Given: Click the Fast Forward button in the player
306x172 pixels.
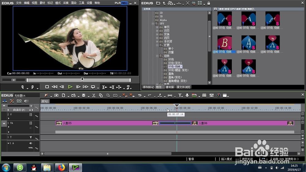Looking at the screenshot, I should tap(85, 87).
